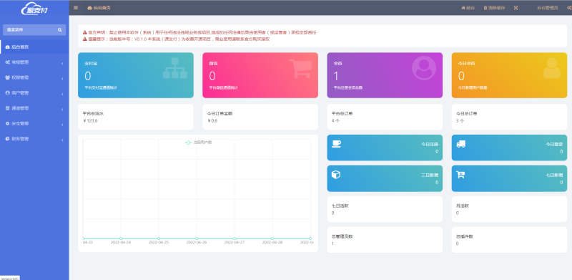
Task: Click the shopping cart icon on the 微信 card
Action: coord(300,69)
